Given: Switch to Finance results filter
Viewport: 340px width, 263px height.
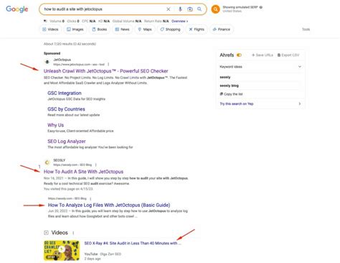Looking at the screenshot, I should coord(222,29).
